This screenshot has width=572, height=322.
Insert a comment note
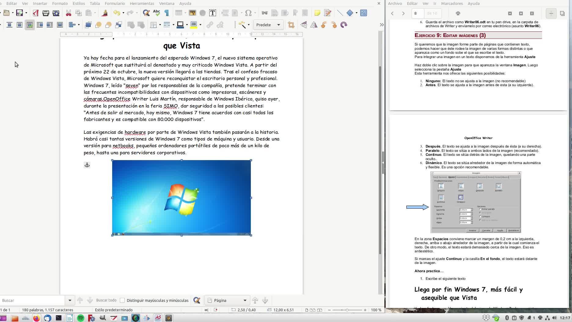(x=317, y=13)
